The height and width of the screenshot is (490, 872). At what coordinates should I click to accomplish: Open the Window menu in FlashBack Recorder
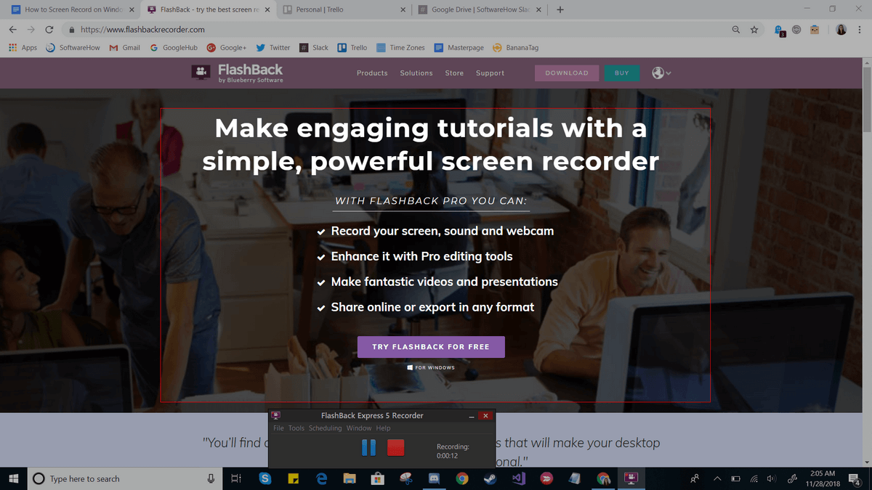click(359, 428)
